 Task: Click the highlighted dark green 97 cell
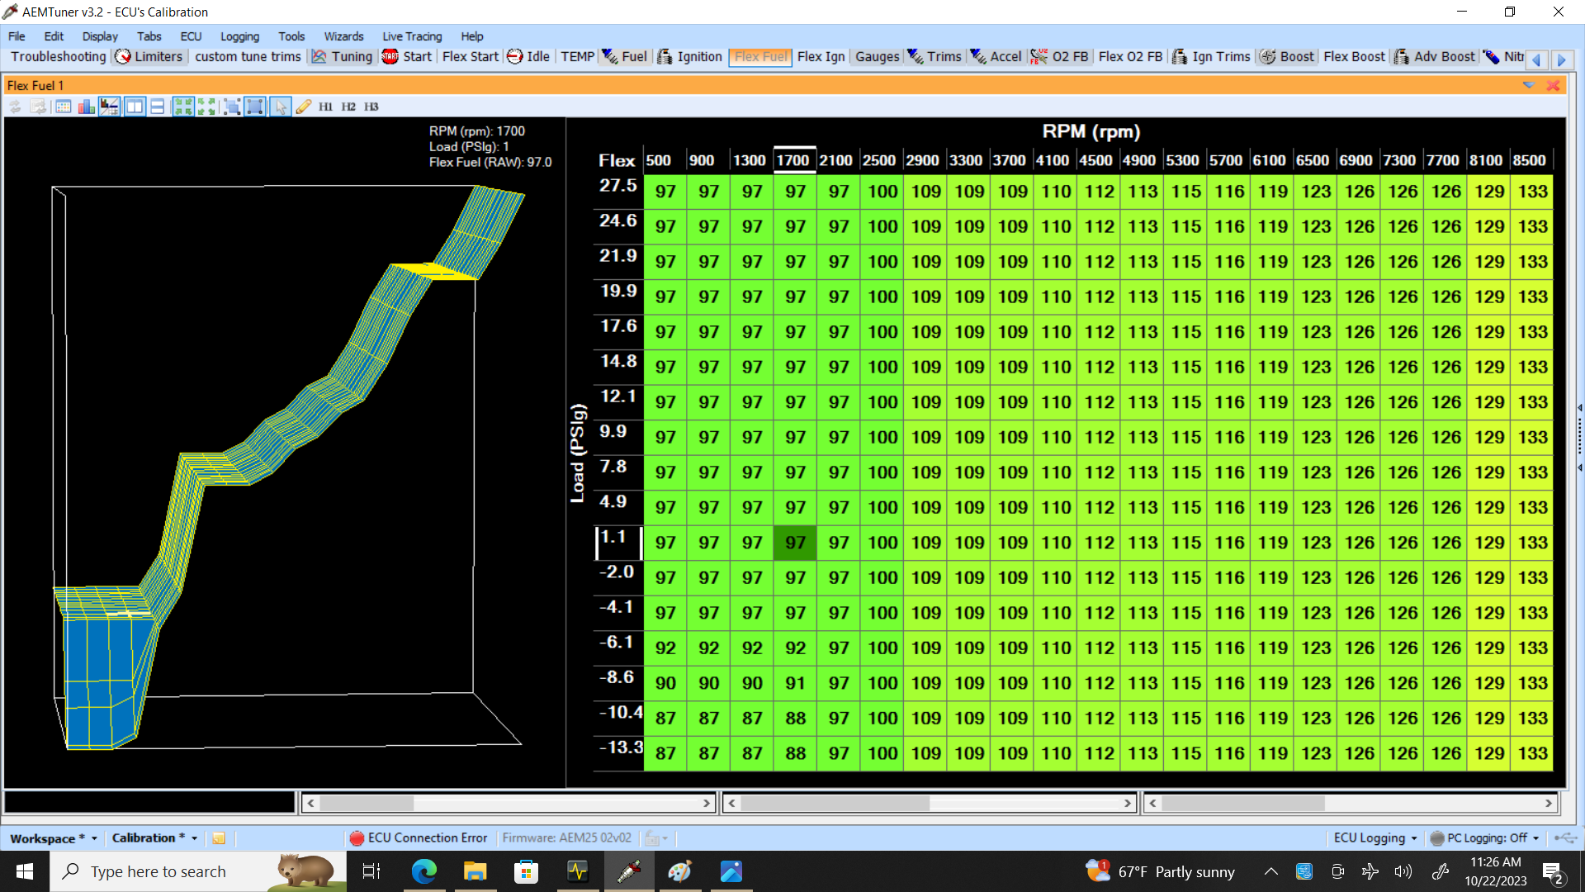pyautogui.click(x=795, y=543)
